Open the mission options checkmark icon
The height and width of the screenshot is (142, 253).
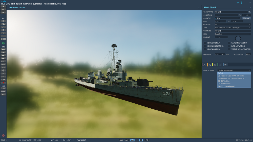coord(3,36)
